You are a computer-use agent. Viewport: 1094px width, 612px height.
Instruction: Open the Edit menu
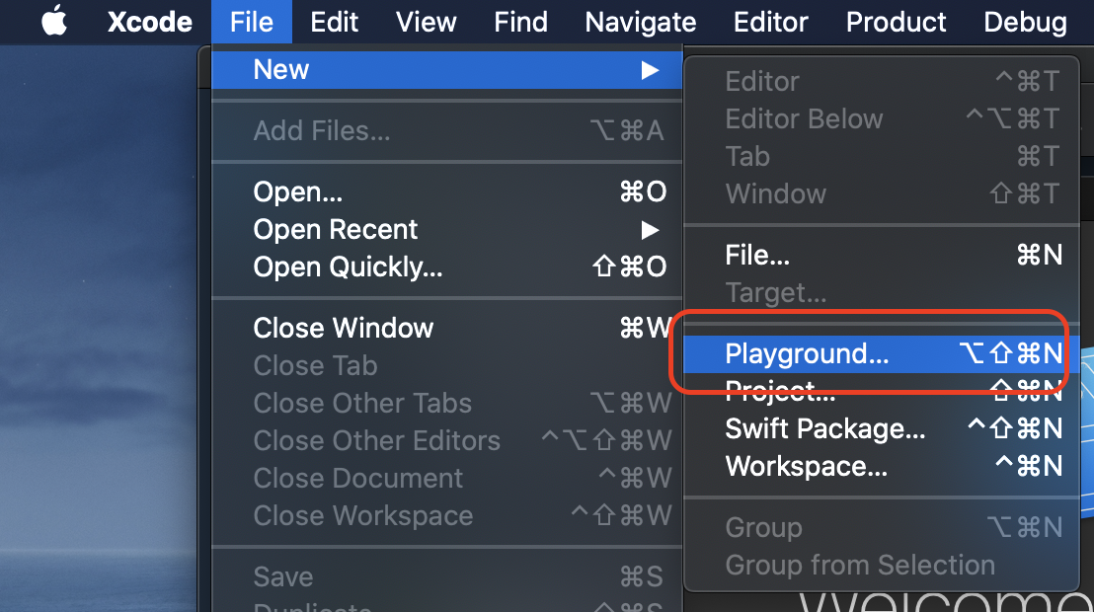[334, 23]
